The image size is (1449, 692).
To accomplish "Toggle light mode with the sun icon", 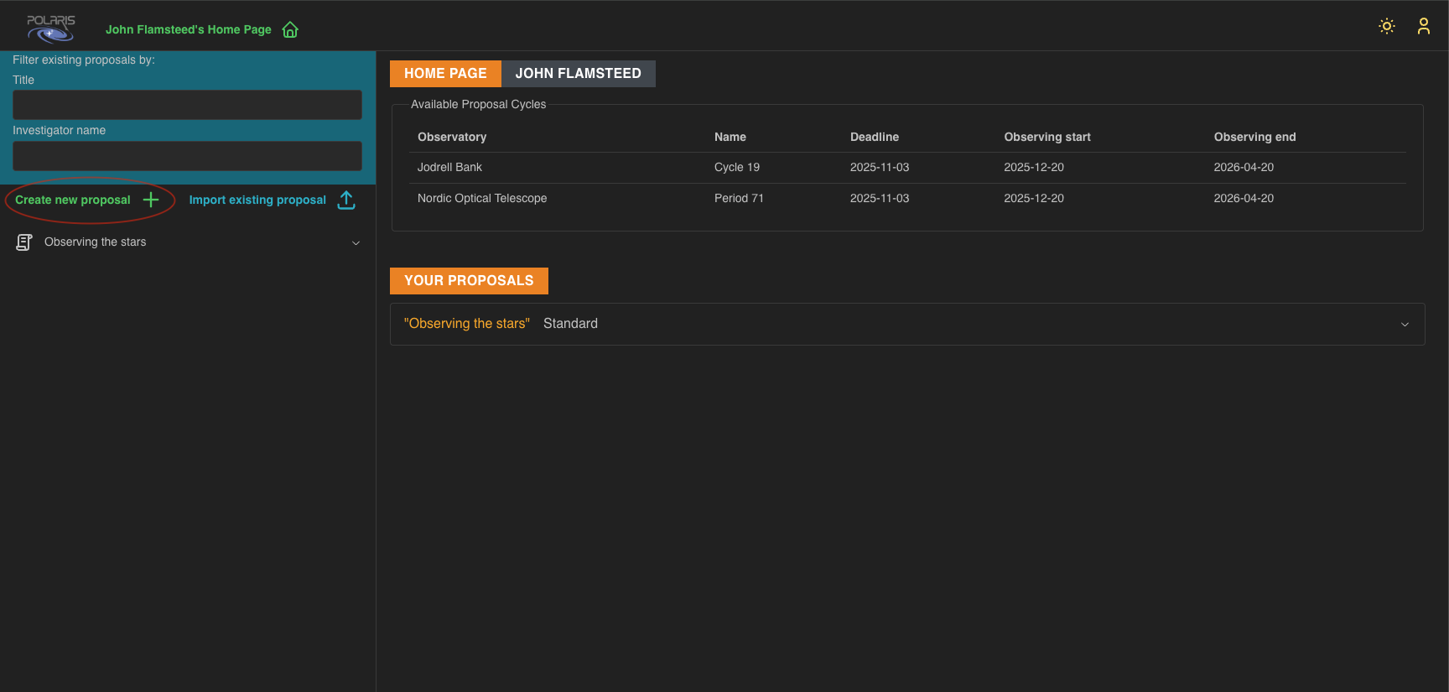I will click(1387, 26).
